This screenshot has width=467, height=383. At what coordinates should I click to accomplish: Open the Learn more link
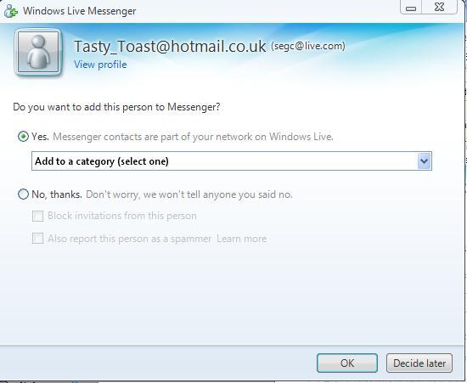coord(241,239)
